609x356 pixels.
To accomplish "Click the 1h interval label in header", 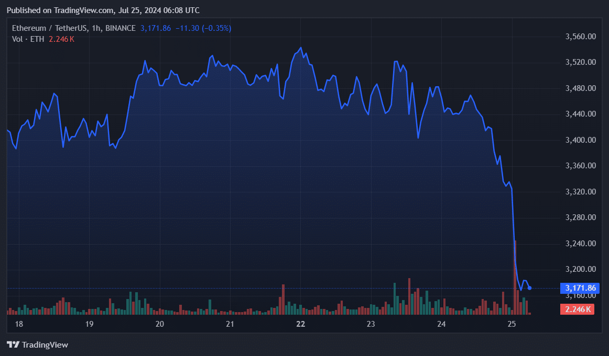I will coord(96,28).
